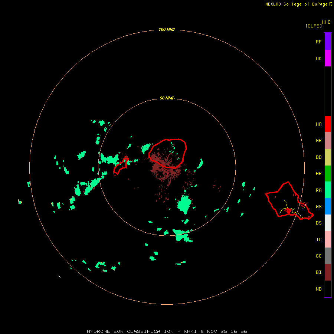Click the RA legend label
Viewport: 334px width, 334px height.
pos(318,190)
